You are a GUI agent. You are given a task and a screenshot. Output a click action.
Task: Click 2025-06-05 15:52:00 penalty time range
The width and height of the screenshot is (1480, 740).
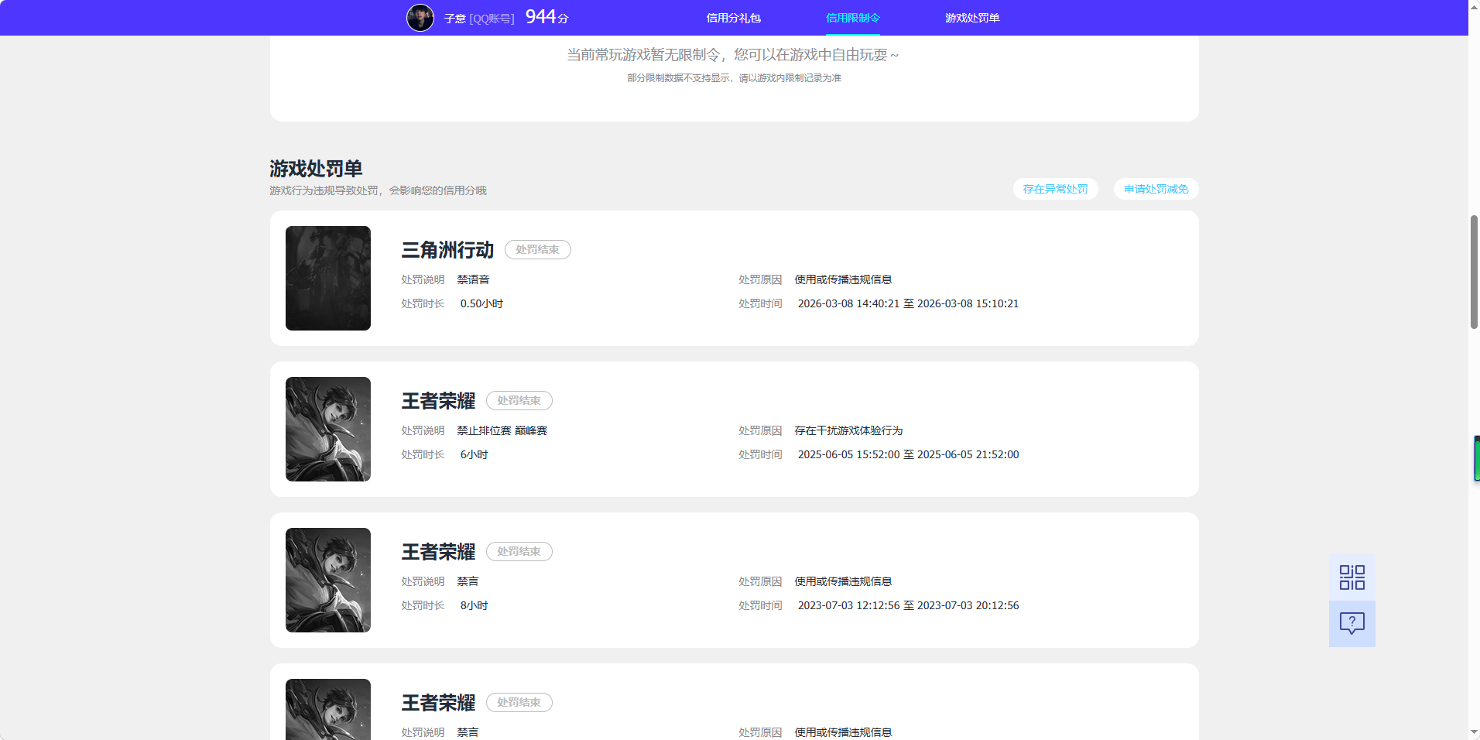908,454
